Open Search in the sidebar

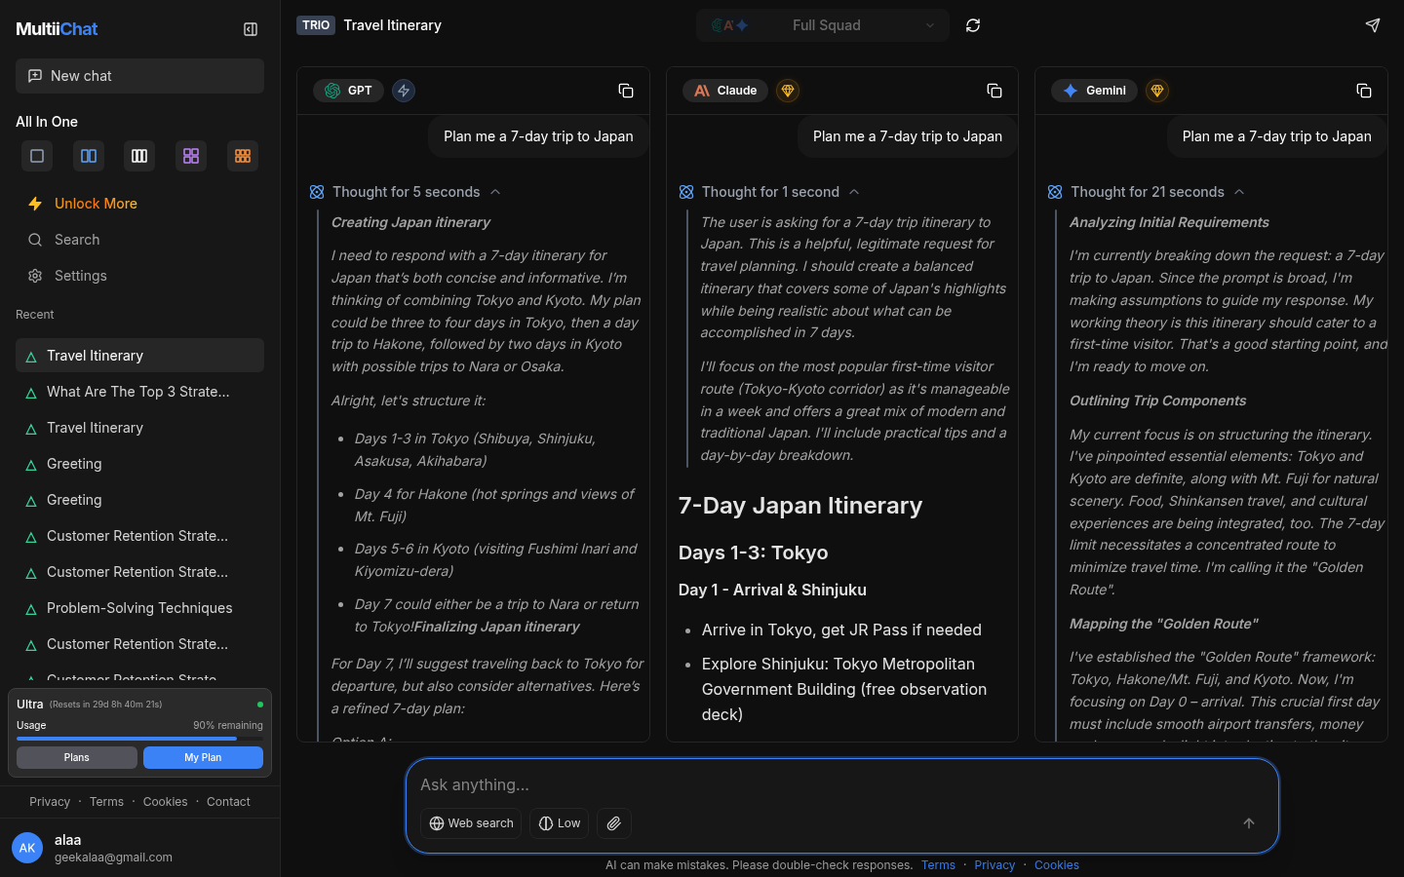(x=139, y=240)
